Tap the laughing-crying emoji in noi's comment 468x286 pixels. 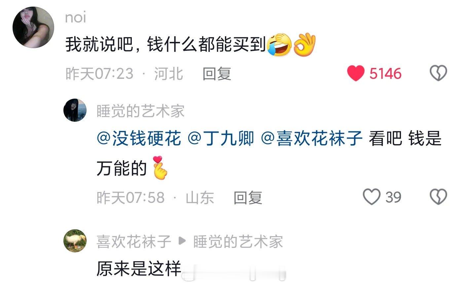279,45
